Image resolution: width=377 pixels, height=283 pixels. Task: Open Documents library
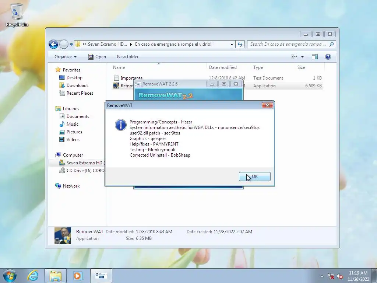coord(78,116)
